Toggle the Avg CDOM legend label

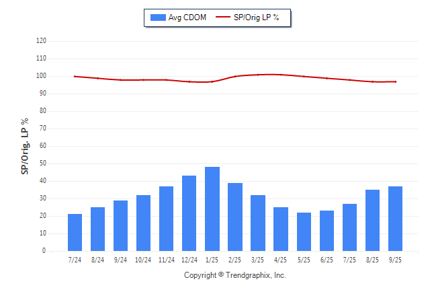coord(187,17)
